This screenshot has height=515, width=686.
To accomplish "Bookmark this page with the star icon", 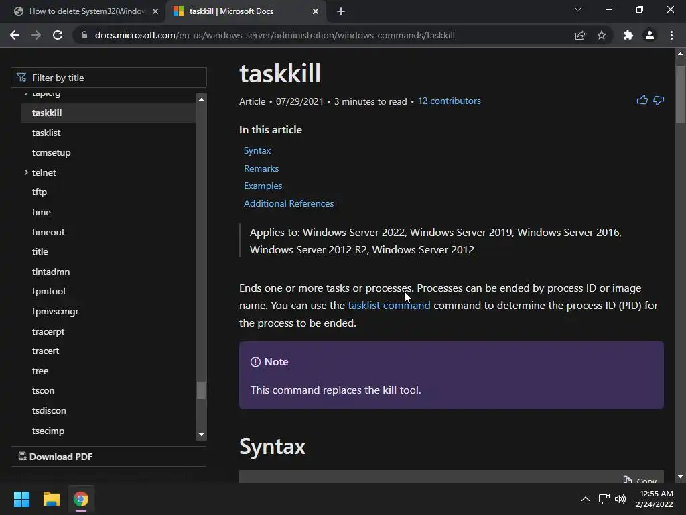I will (602, 35).
